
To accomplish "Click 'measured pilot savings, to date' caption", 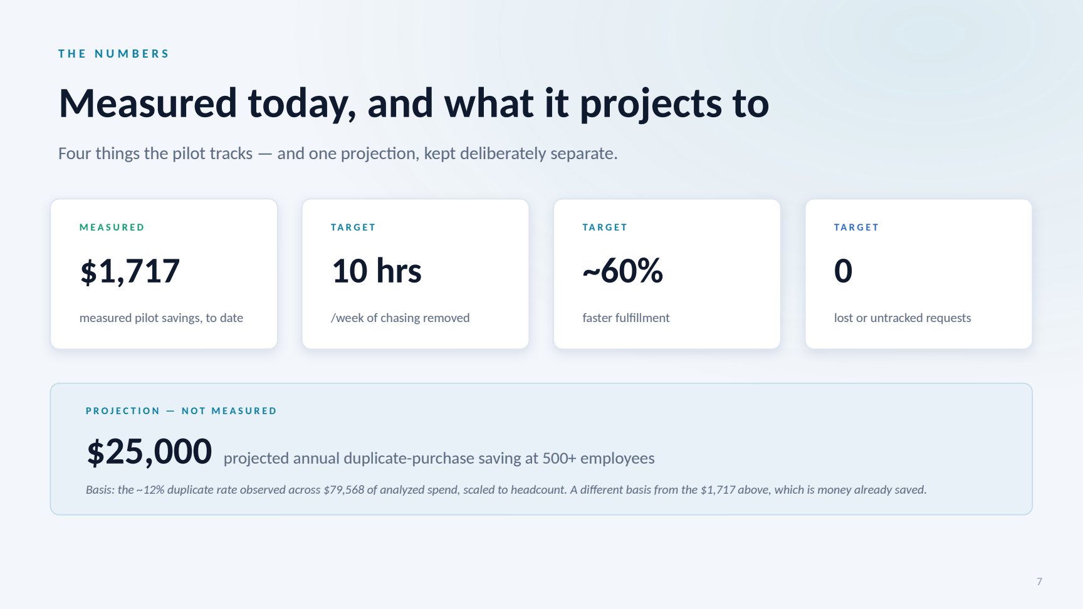I will coord(161,318).
